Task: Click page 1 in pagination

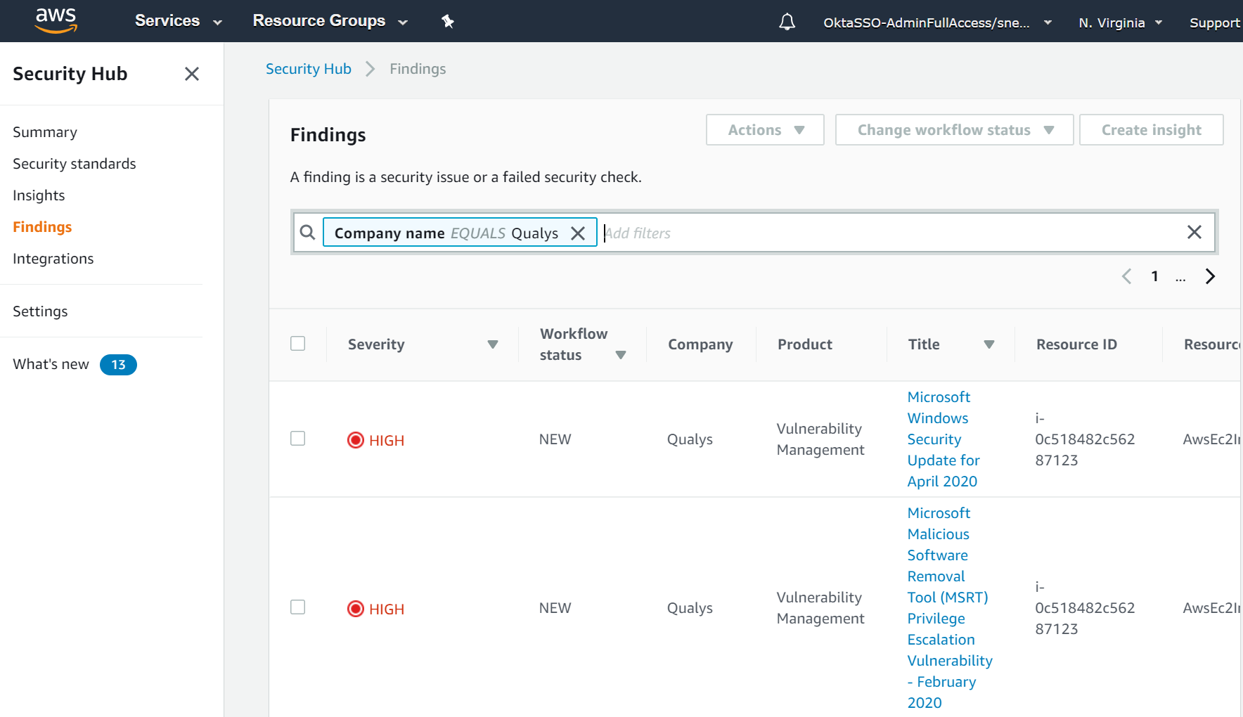Action: point(1154,276)
